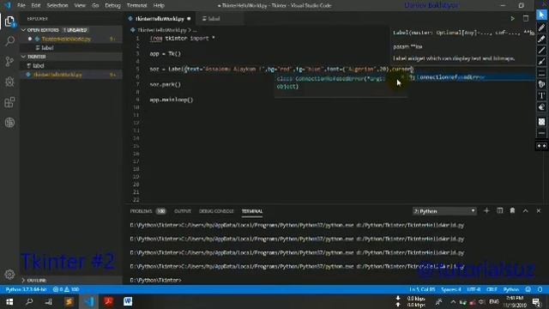Open the Explorer view in the activity bar
The width and height of the screenshot is (549, 309).
pyautogui.click(x=9, y=21)
